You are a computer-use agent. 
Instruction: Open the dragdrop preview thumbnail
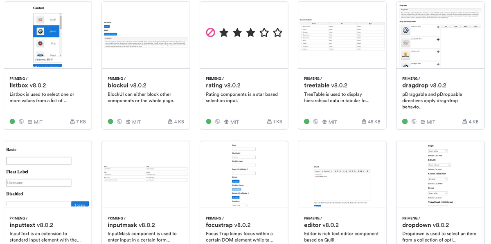click(441, 35)
